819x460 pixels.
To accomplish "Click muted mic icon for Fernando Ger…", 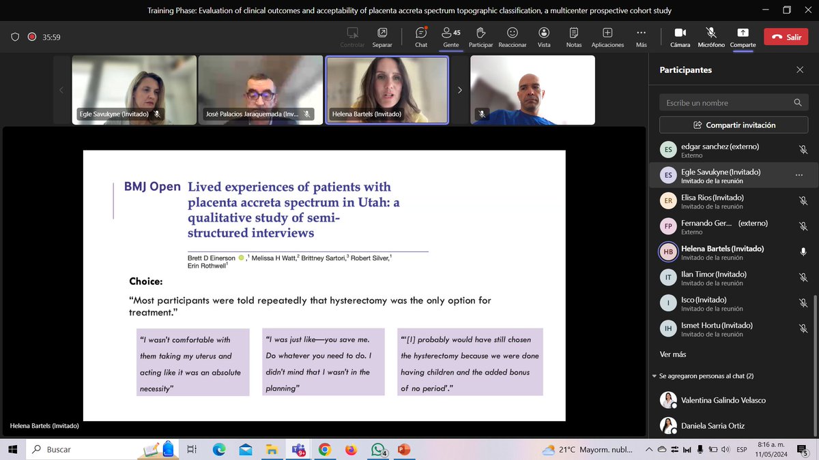I will coord(803,227).
